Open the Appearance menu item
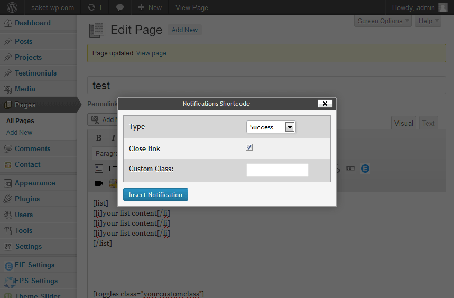The width and height of the screenshot is (454, 298). coord(35,183)
